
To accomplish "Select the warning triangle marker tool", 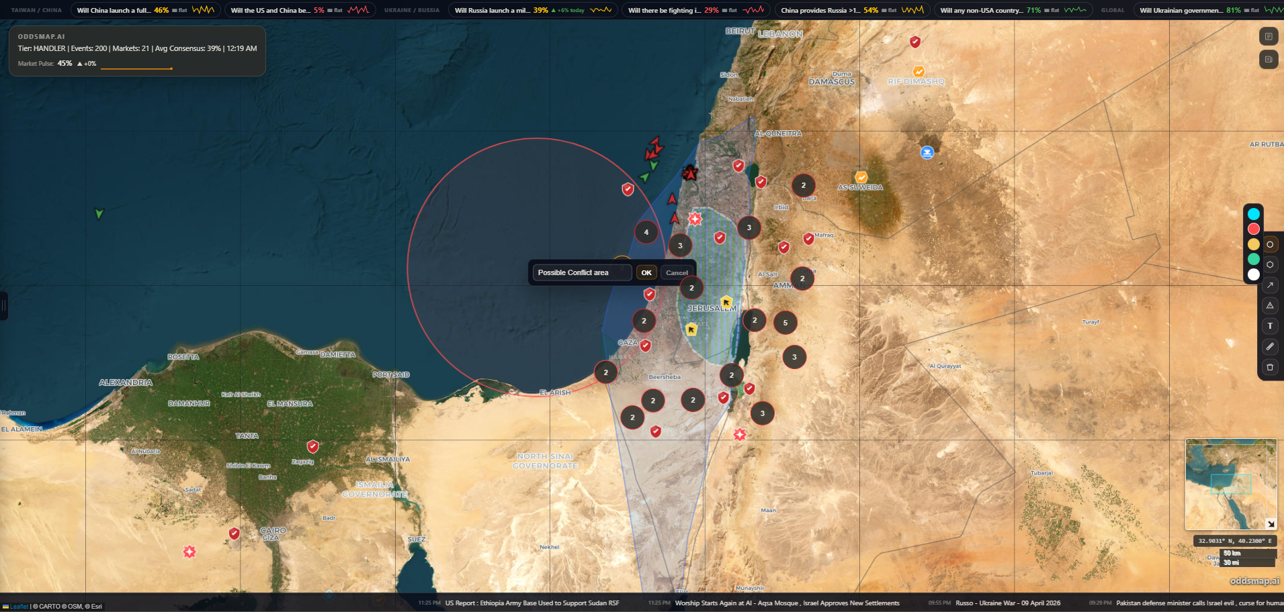I will (1270, 305).
